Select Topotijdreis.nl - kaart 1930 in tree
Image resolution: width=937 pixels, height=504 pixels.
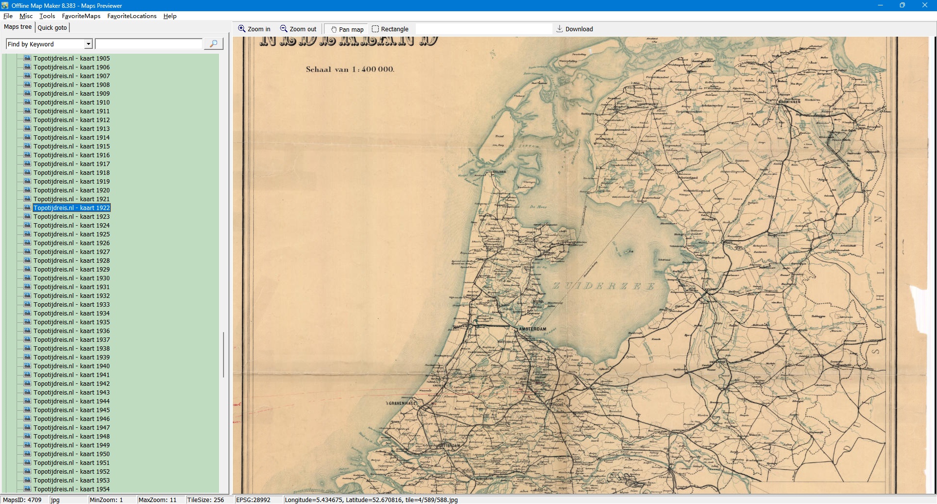71,278
